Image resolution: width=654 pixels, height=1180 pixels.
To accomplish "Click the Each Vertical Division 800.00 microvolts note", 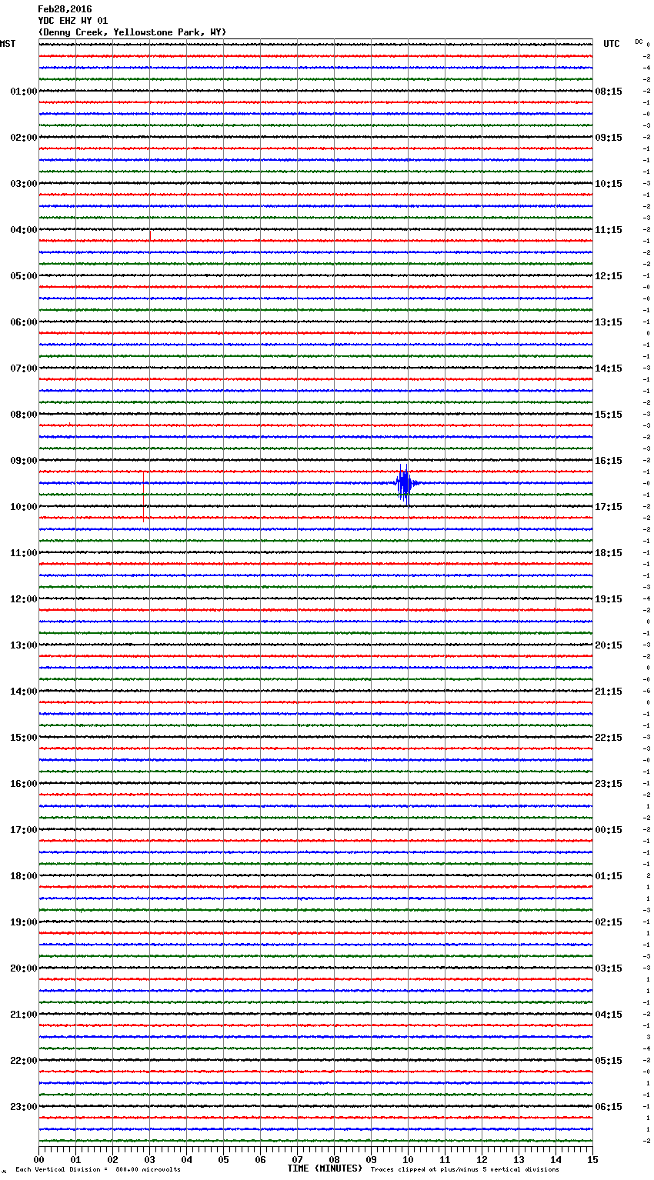I will 98,1169.
